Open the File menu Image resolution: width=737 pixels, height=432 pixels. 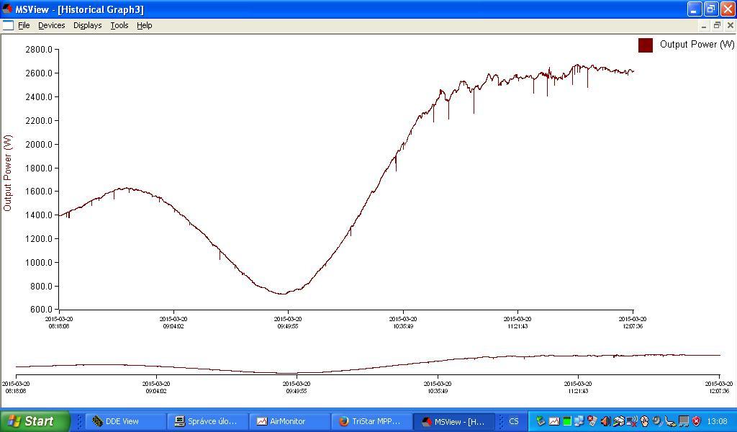(x=24, y=25)
